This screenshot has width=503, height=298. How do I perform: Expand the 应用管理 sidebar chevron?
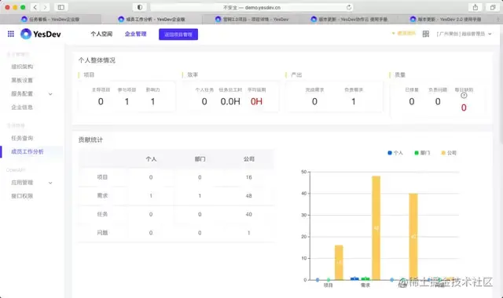click(x=50, y=183)
